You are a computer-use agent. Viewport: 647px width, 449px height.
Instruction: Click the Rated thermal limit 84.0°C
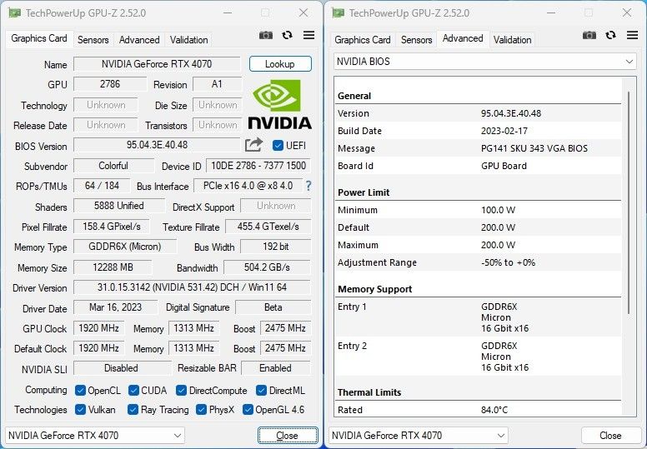(494, 410)
